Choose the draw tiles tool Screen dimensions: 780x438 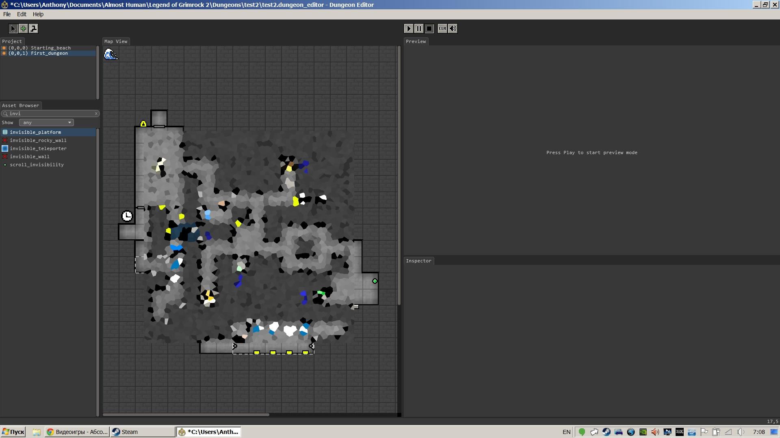[34, 28]
